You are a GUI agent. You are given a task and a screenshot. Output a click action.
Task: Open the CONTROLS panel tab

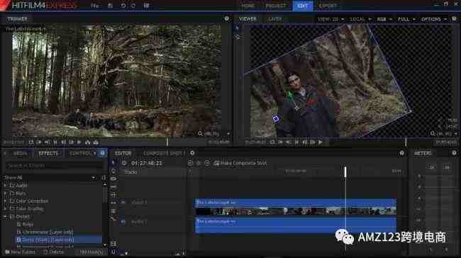coord(80,153)
